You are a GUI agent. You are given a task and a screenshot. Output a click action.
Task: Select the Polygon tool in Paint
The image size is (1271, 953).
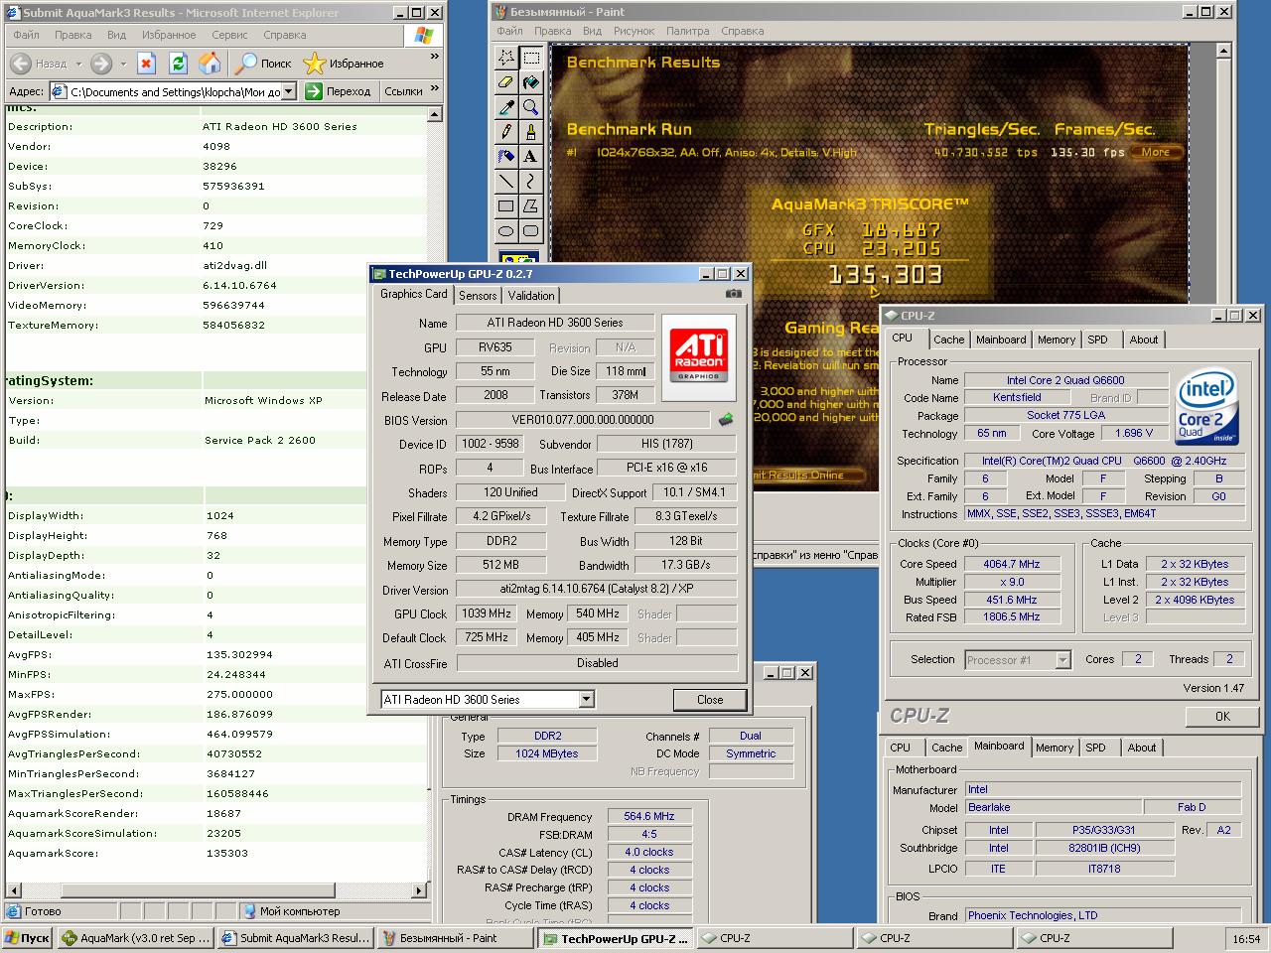531,205
